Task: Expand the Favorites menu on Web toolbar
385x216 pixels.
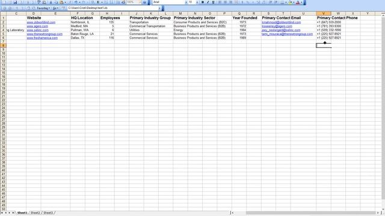Action: coord(43,8)
